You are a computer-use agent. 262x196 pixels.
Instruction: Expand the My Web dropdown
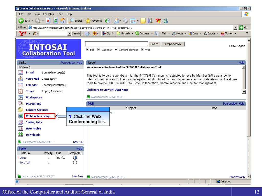133,33
